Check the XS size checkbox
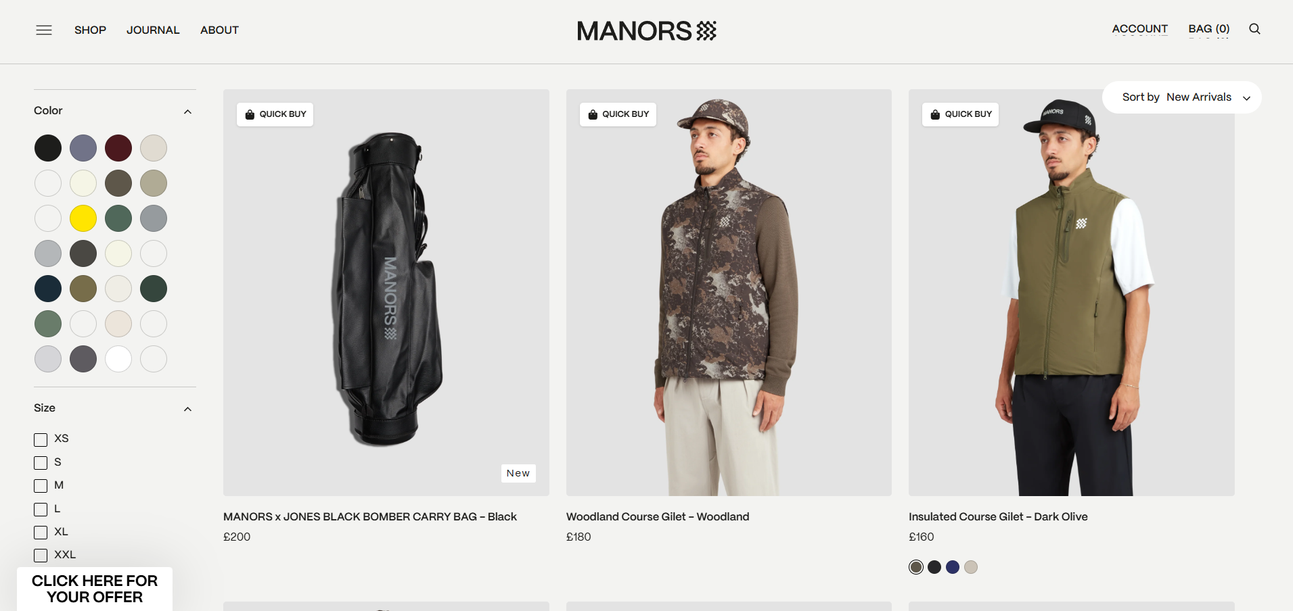Screen dimensions: 1293x611 pyautogui.click(x=41, y=439)
